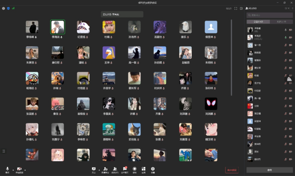
Task: Toggle the microphone mute button
Action: [x=7, y=169]
